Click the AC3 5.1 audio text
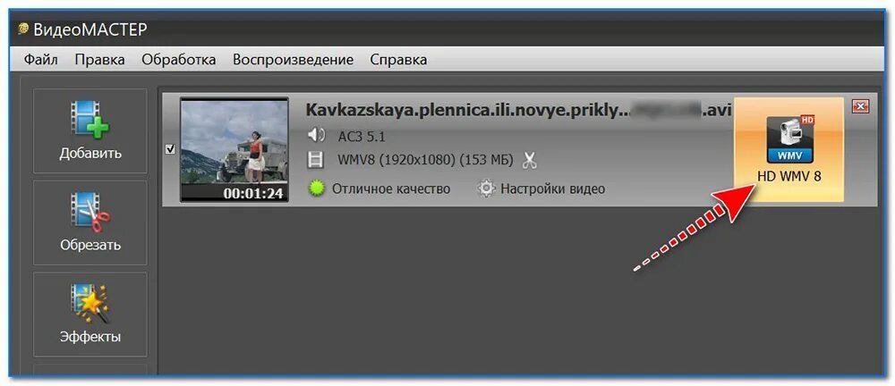The height and width of the screenshot is (386, 895). click(x=362, y=137)
